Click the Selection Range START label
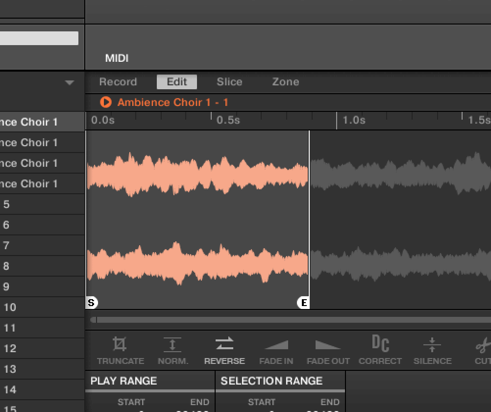 tap(262, 402)
